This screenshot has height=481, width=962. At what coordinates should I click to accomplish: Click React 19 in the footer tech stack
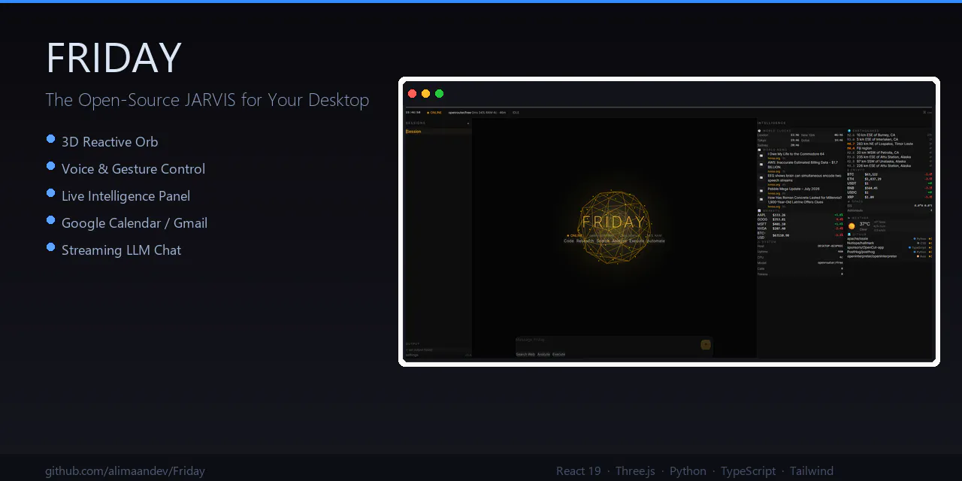(579, 471)
